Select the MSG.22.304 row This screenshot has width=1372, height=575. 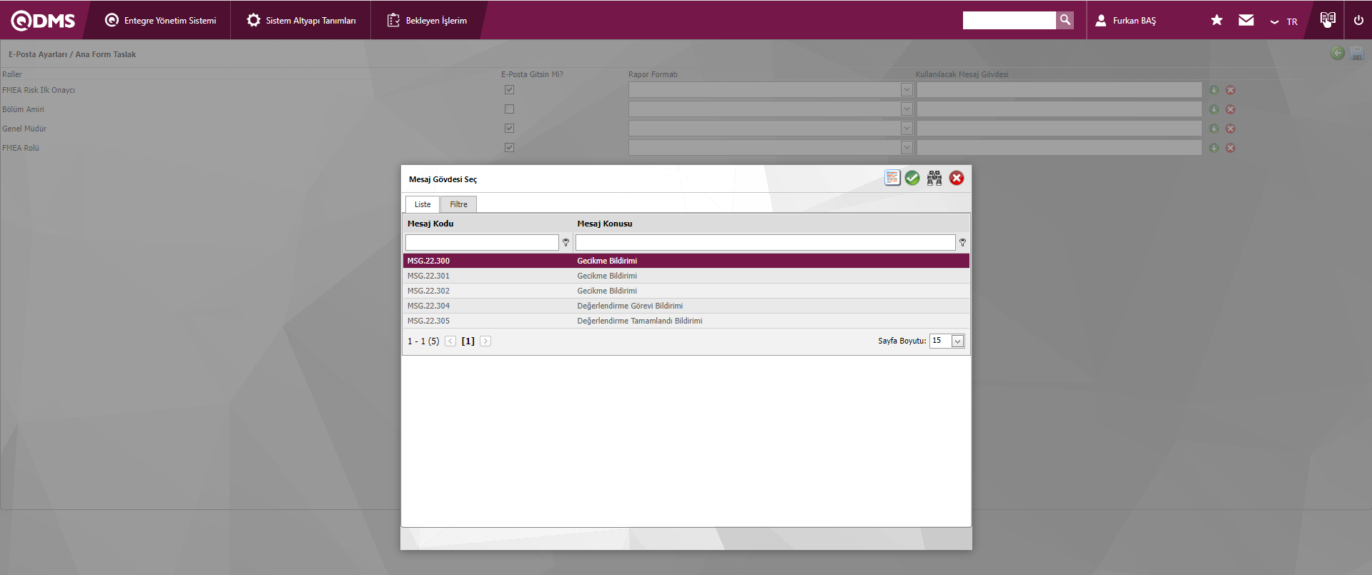click(x=686, y=306)
